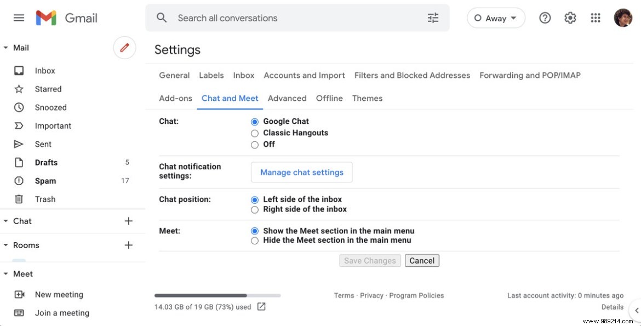Switch to the Themes settings tab

(x=367, y=98)
